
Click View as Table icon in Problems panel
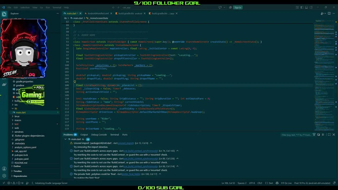click(x=323, y=135)
